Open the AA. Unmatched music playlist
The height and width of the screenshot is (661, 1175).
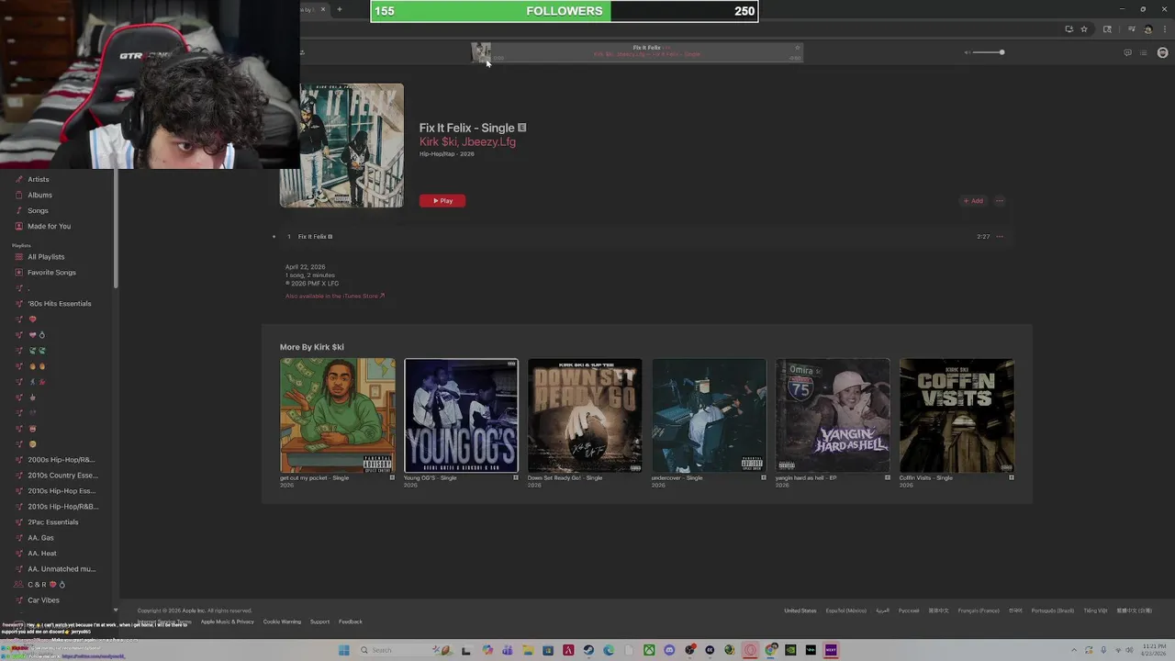pos(61,569)
